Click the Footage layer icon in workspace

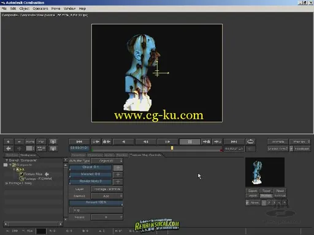click(x=21, y=179)
